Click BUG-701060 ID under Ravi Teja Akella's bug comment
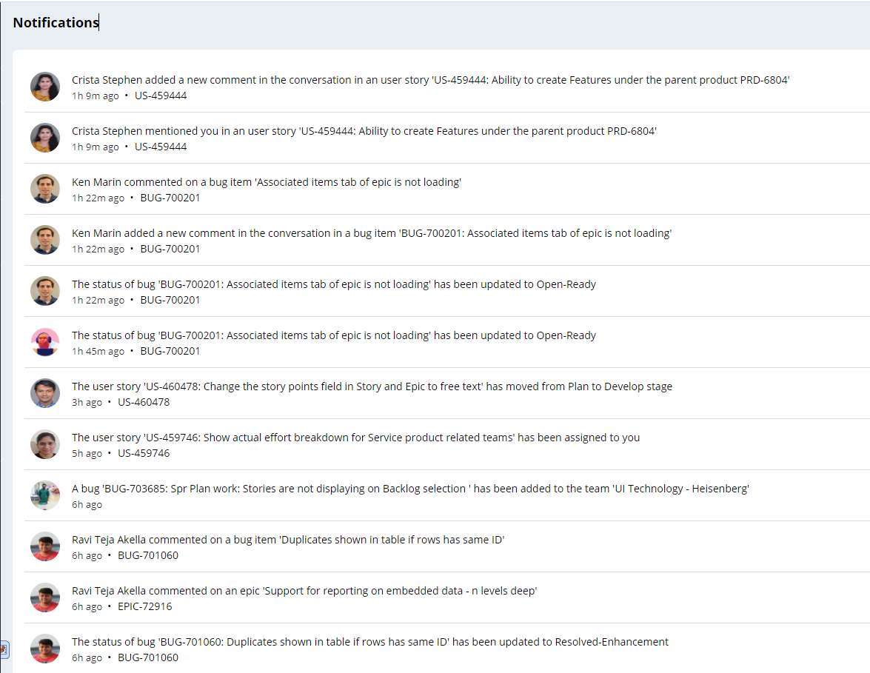Screen dimensions: 870x673 pos(148,555)
